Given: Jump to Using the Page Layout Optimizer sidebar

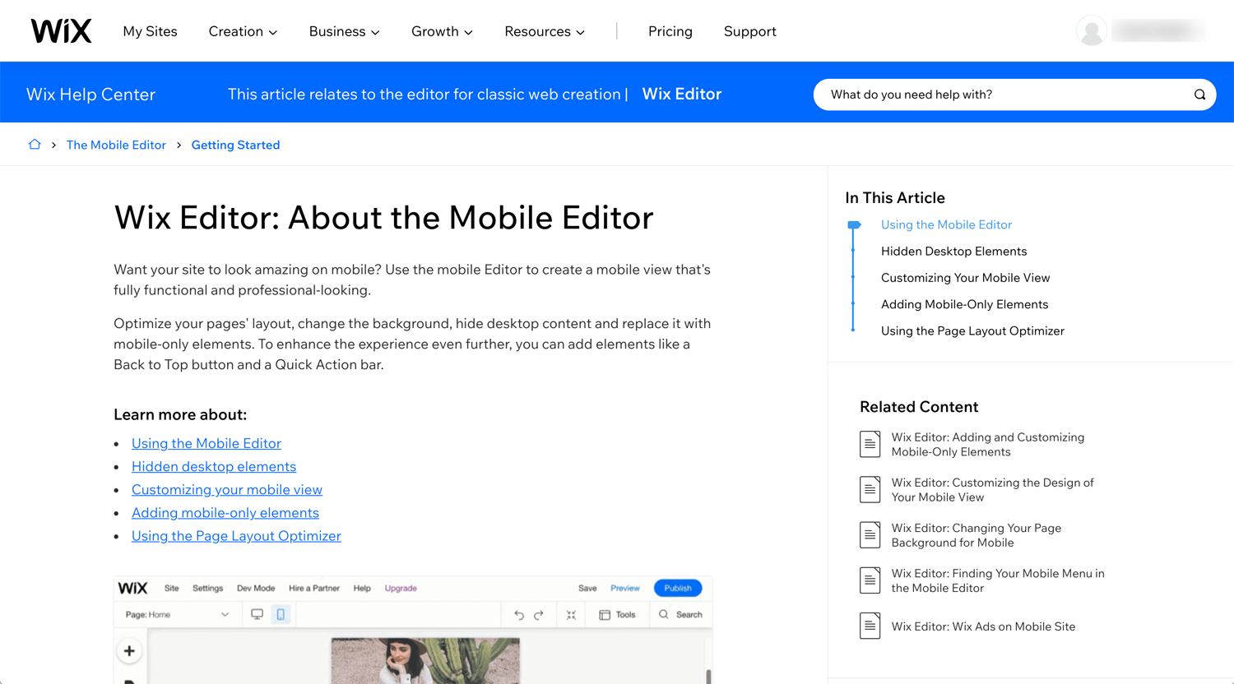Looking at the screenshot, I should [x=972, y=330].
